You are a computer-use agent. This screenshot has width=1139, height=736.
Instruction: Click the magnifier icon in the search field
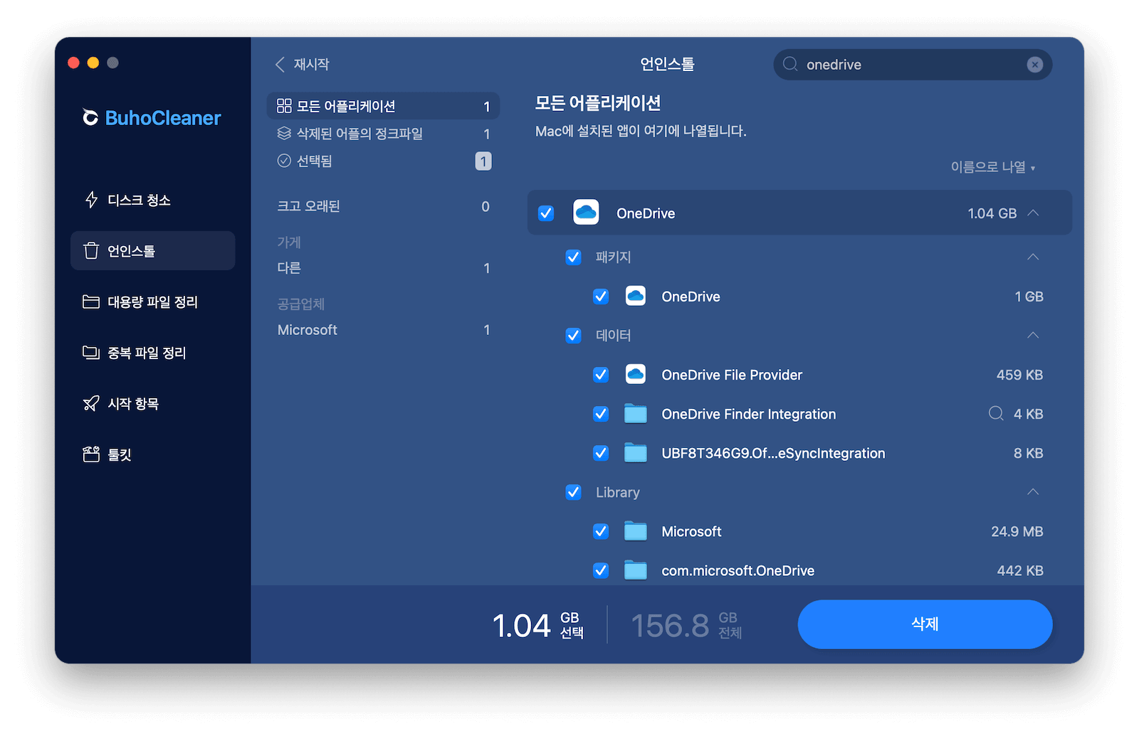point(790,64)
